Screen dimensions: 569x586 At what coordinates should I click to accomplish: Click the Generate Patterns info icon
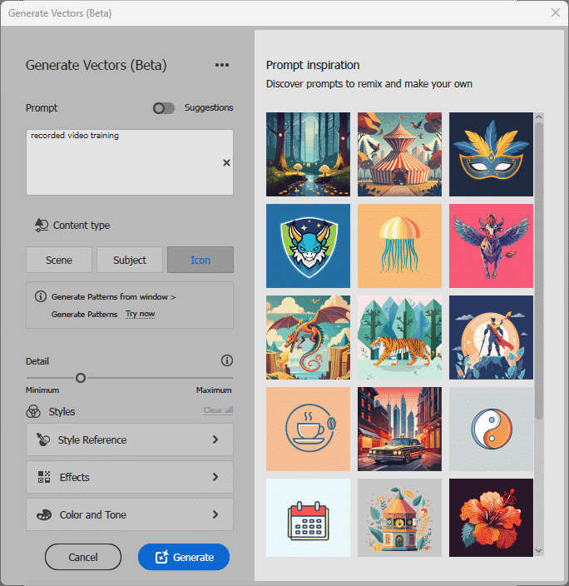40,296
